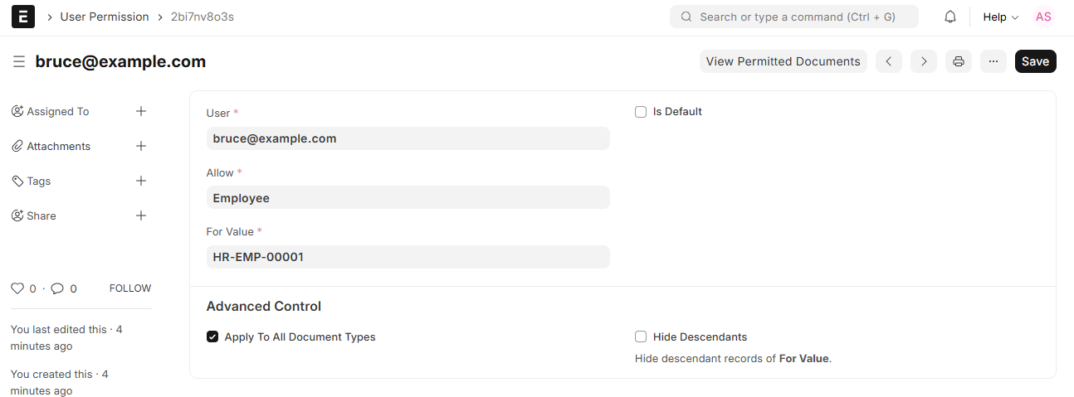
Task: Expand the Help dropdown menu
Action: [1000, 17]
